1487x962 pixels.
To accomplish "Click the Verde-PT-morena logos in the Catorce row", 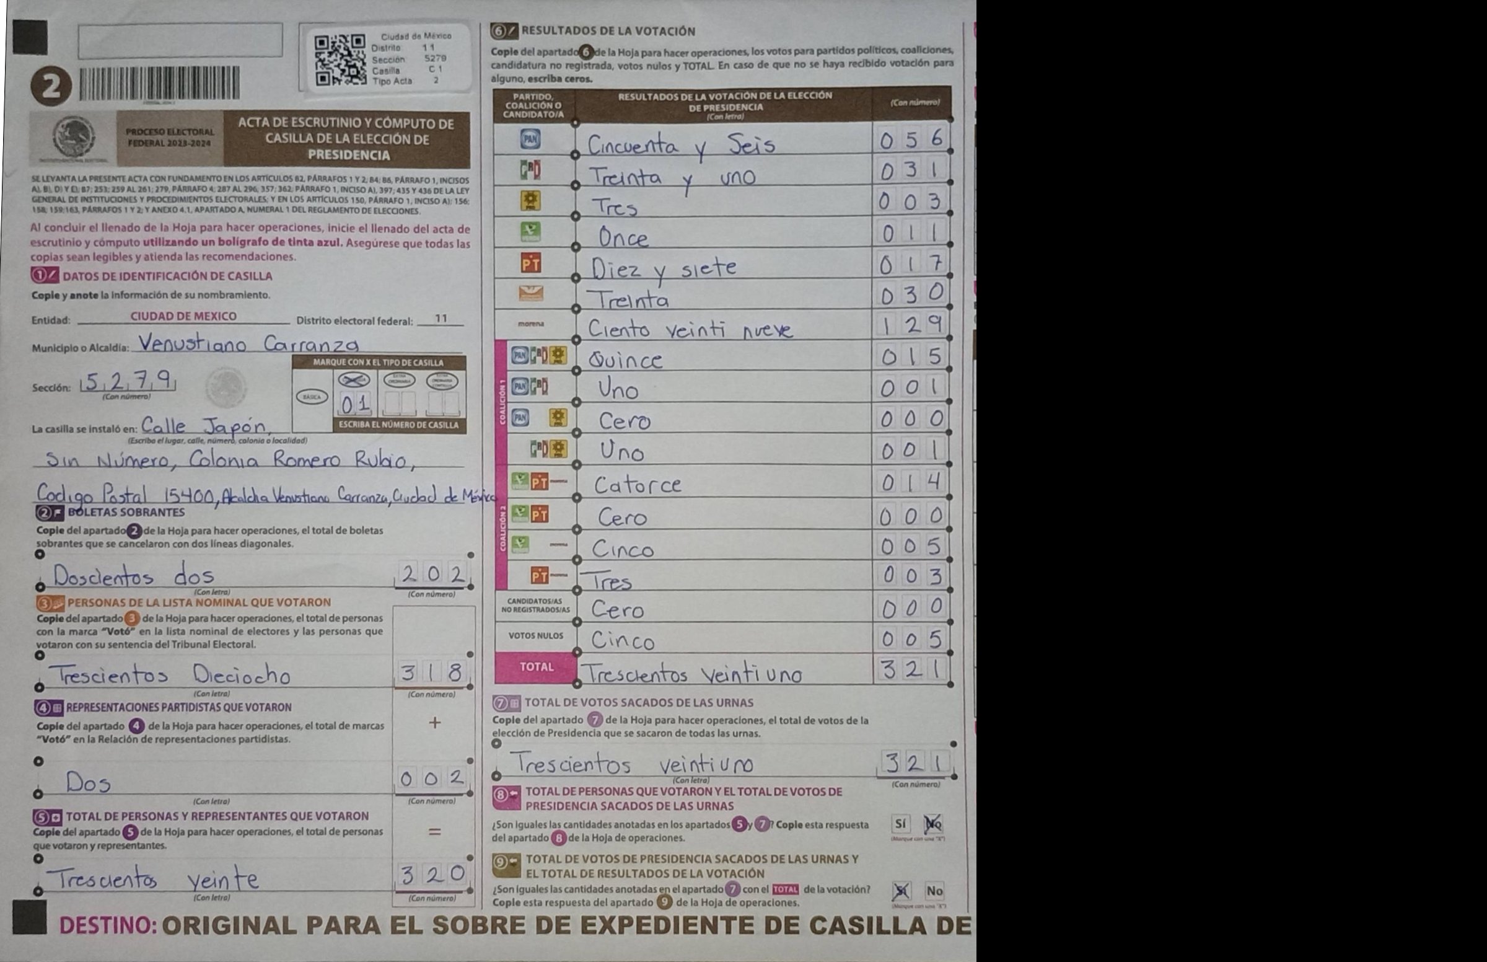I will click(x=540, y=482).
